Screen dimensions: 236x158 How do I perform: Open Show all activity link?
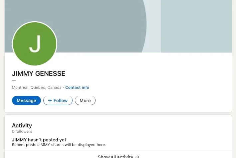(118, 156)
